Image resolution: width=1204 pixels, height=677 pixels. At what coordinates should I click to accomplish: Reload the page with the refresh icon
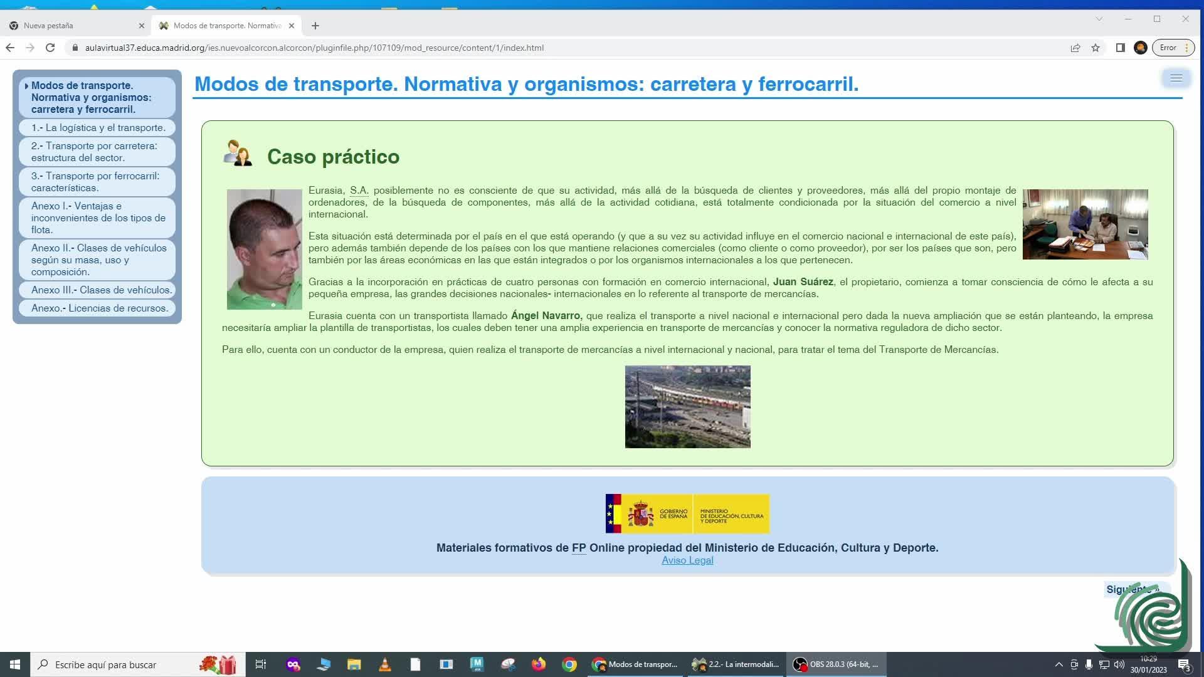point(50,48)
